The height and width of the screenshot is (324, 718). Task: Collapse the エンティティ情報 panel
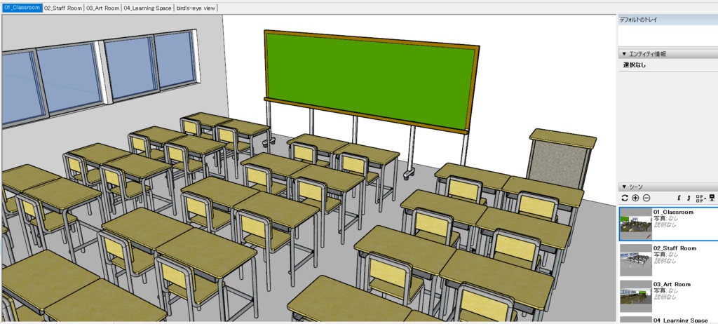pos(624,54)
